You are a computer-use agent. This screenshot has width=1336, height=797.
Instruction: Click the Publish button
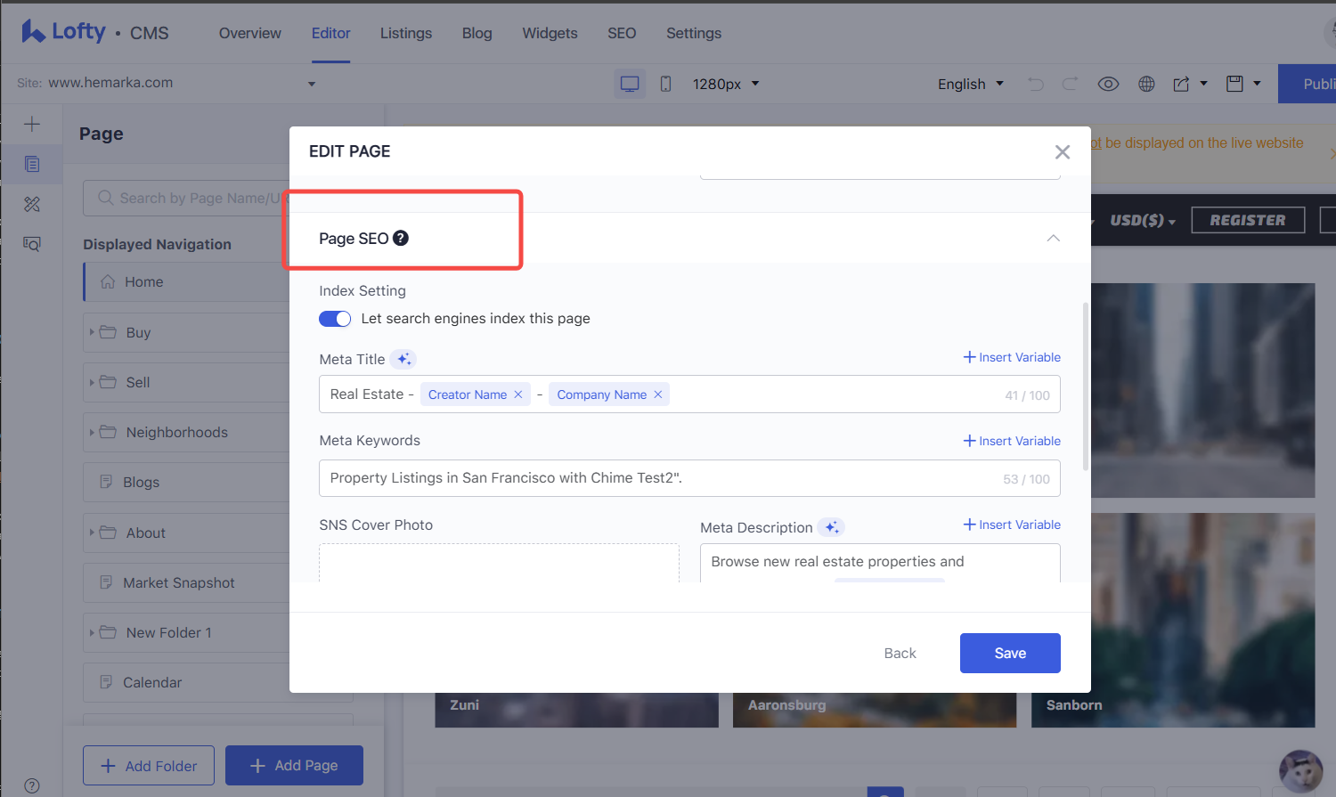[x=1307, y=84]
